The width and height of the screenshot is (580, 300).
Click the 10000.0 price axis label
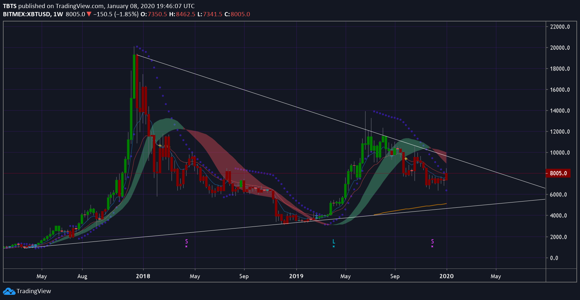point(560,153)
